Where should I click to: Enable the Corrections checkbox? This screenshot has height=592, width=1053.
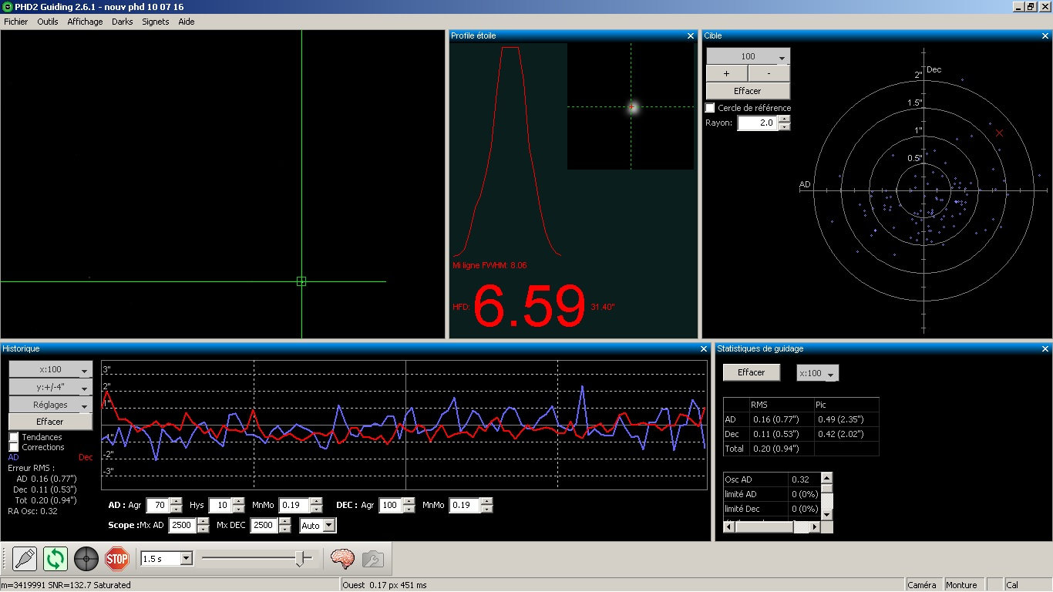(14, 447)
